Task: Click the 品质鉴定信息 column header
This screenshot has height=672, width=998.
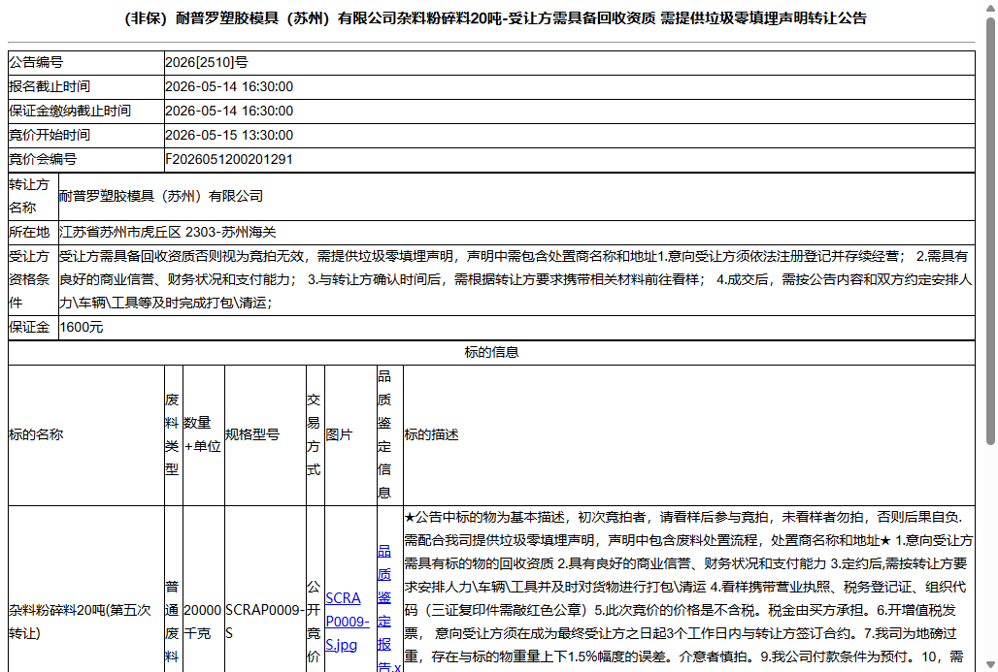Action: click(389, 434)
